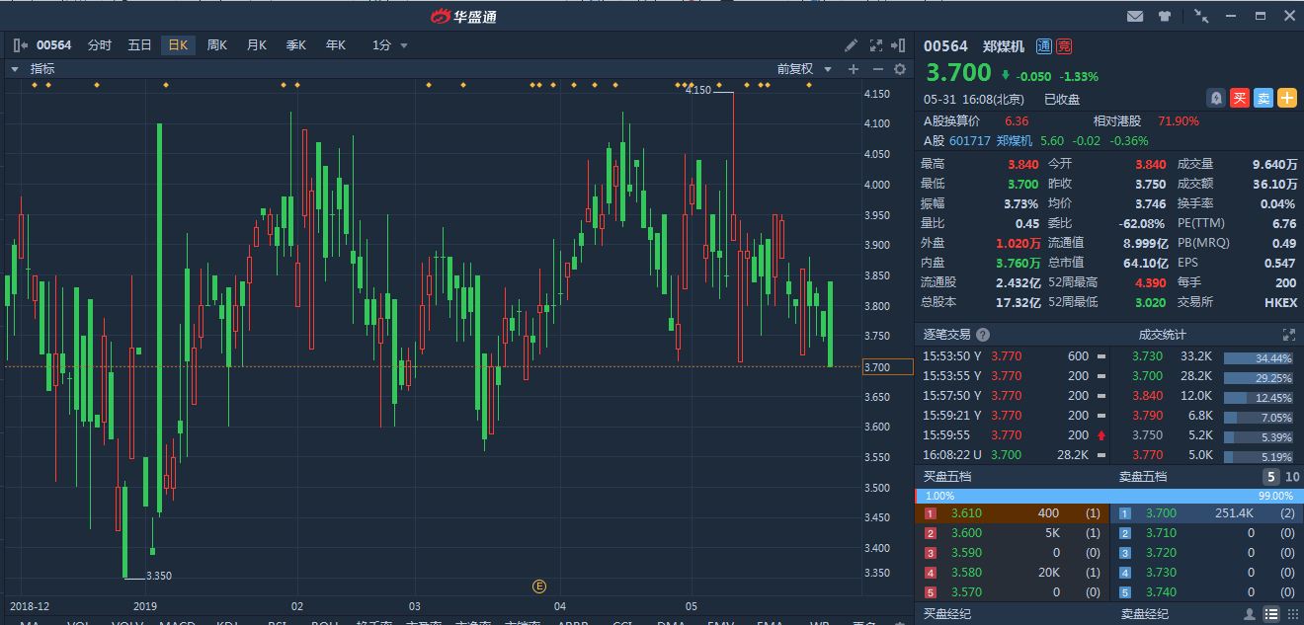This screenshot has width=1304, height=625.
Task: Add an indicator with the plus icon
Action: (854, 70)
